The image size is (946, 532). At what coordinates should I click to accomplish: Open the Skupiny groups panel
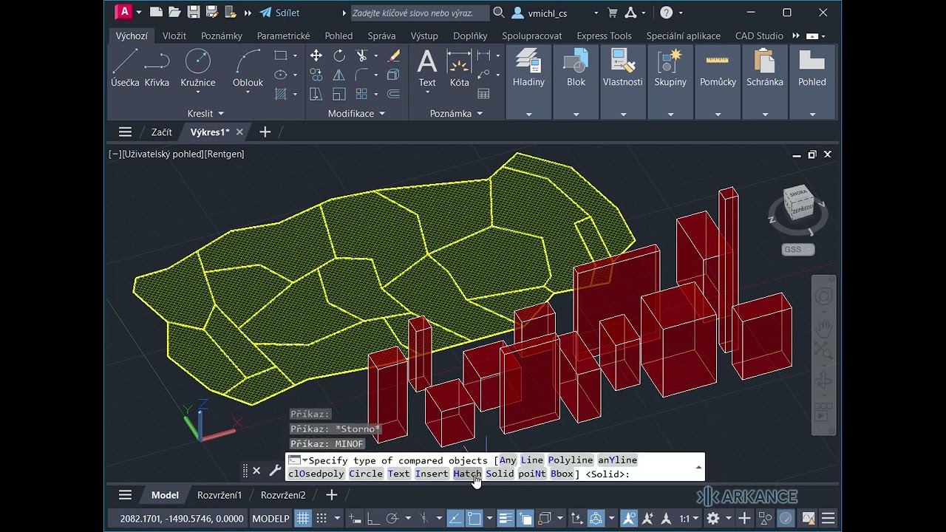point(670,69)
